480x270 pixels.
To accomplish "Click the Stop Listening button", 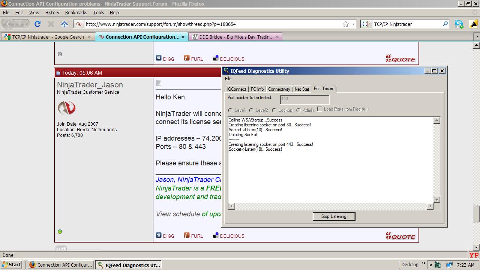I will 334,216.
